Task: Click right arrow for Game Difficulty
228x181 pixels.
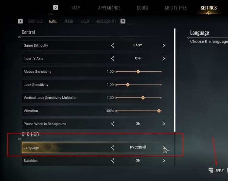Action: point(164,46)
